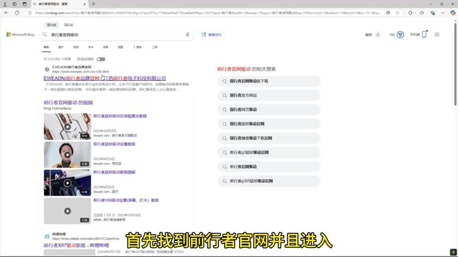The width and height of the screenshot is (458, 257).
Task: Click related search 前行者g305鼠标驱动官网
Action: (269, 181)
